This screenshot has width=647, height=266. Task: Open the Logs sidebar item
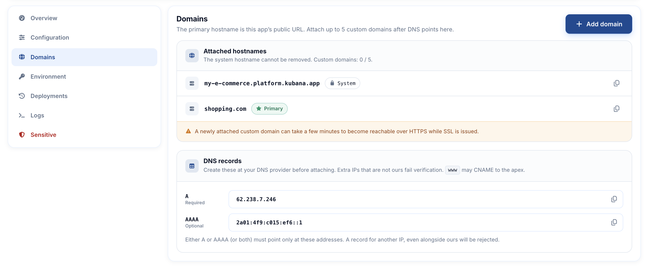(84, 115)
